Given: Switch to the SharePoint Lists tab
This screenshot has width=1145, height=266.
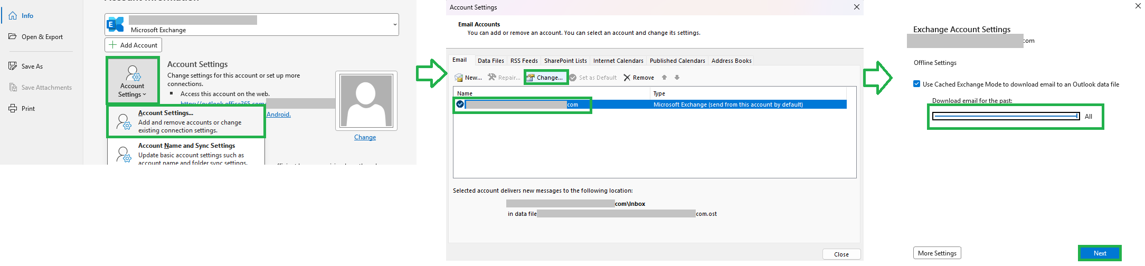Looking at the screenshot, I should click(x=565, y=61).
